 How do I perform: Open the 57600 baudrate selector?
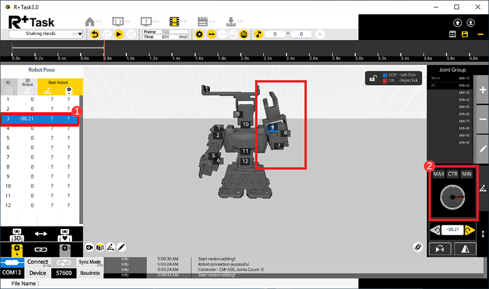[x=63, y=273]
